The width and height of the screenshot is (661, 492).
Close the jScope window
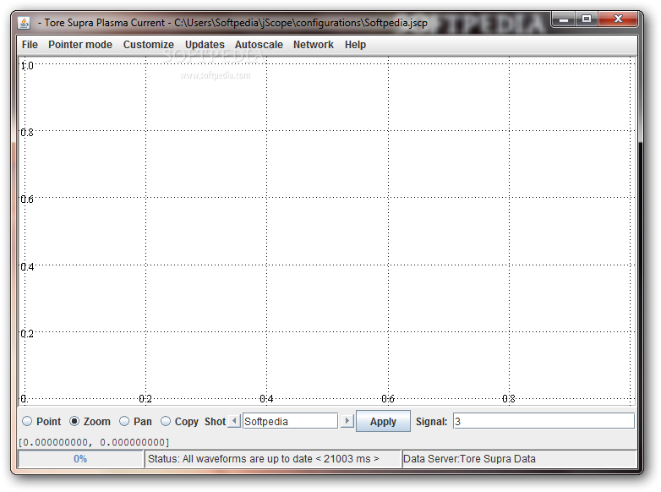click(618, 19)
